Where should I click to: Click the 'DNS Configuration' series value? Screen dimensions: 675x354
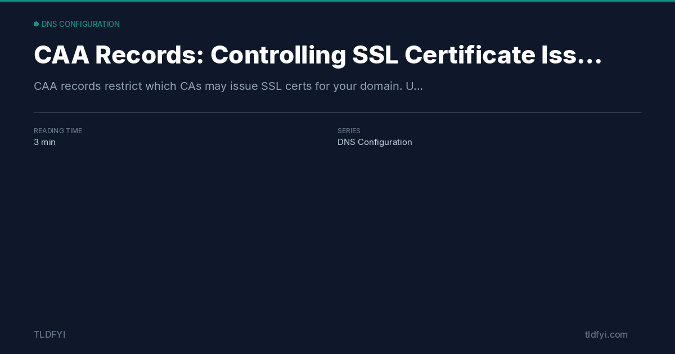click(375, 142)
